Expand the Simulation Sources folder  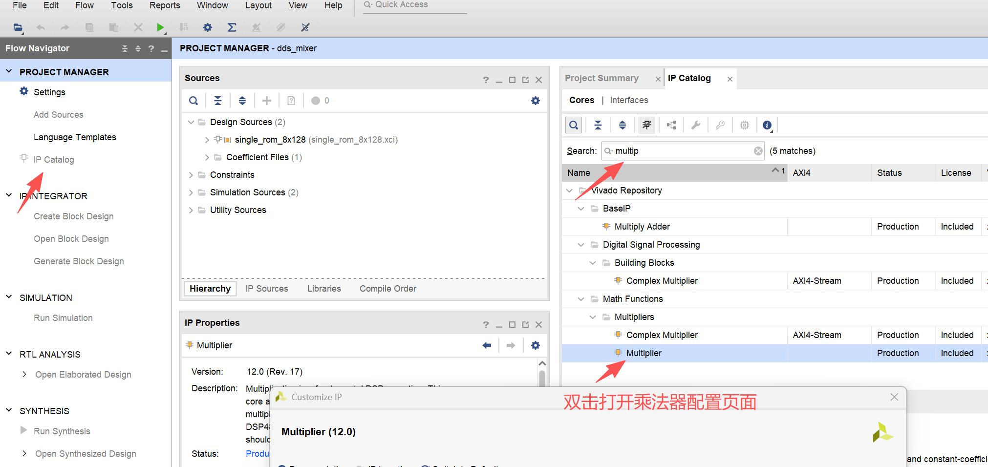tap(191, 192)
